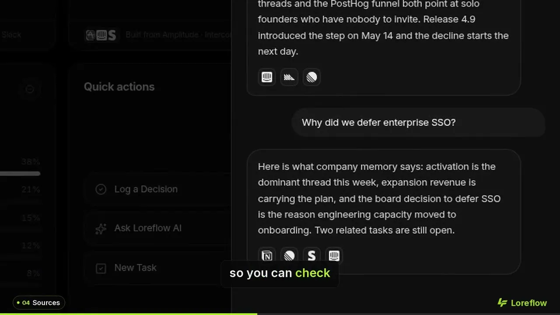Click the 12% value
560x315 pixels.
[x=31, y=245]
